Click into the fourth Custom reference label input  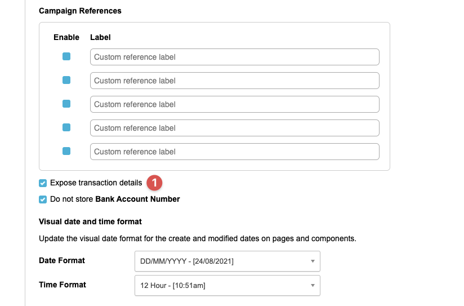(x=234, y=128)
